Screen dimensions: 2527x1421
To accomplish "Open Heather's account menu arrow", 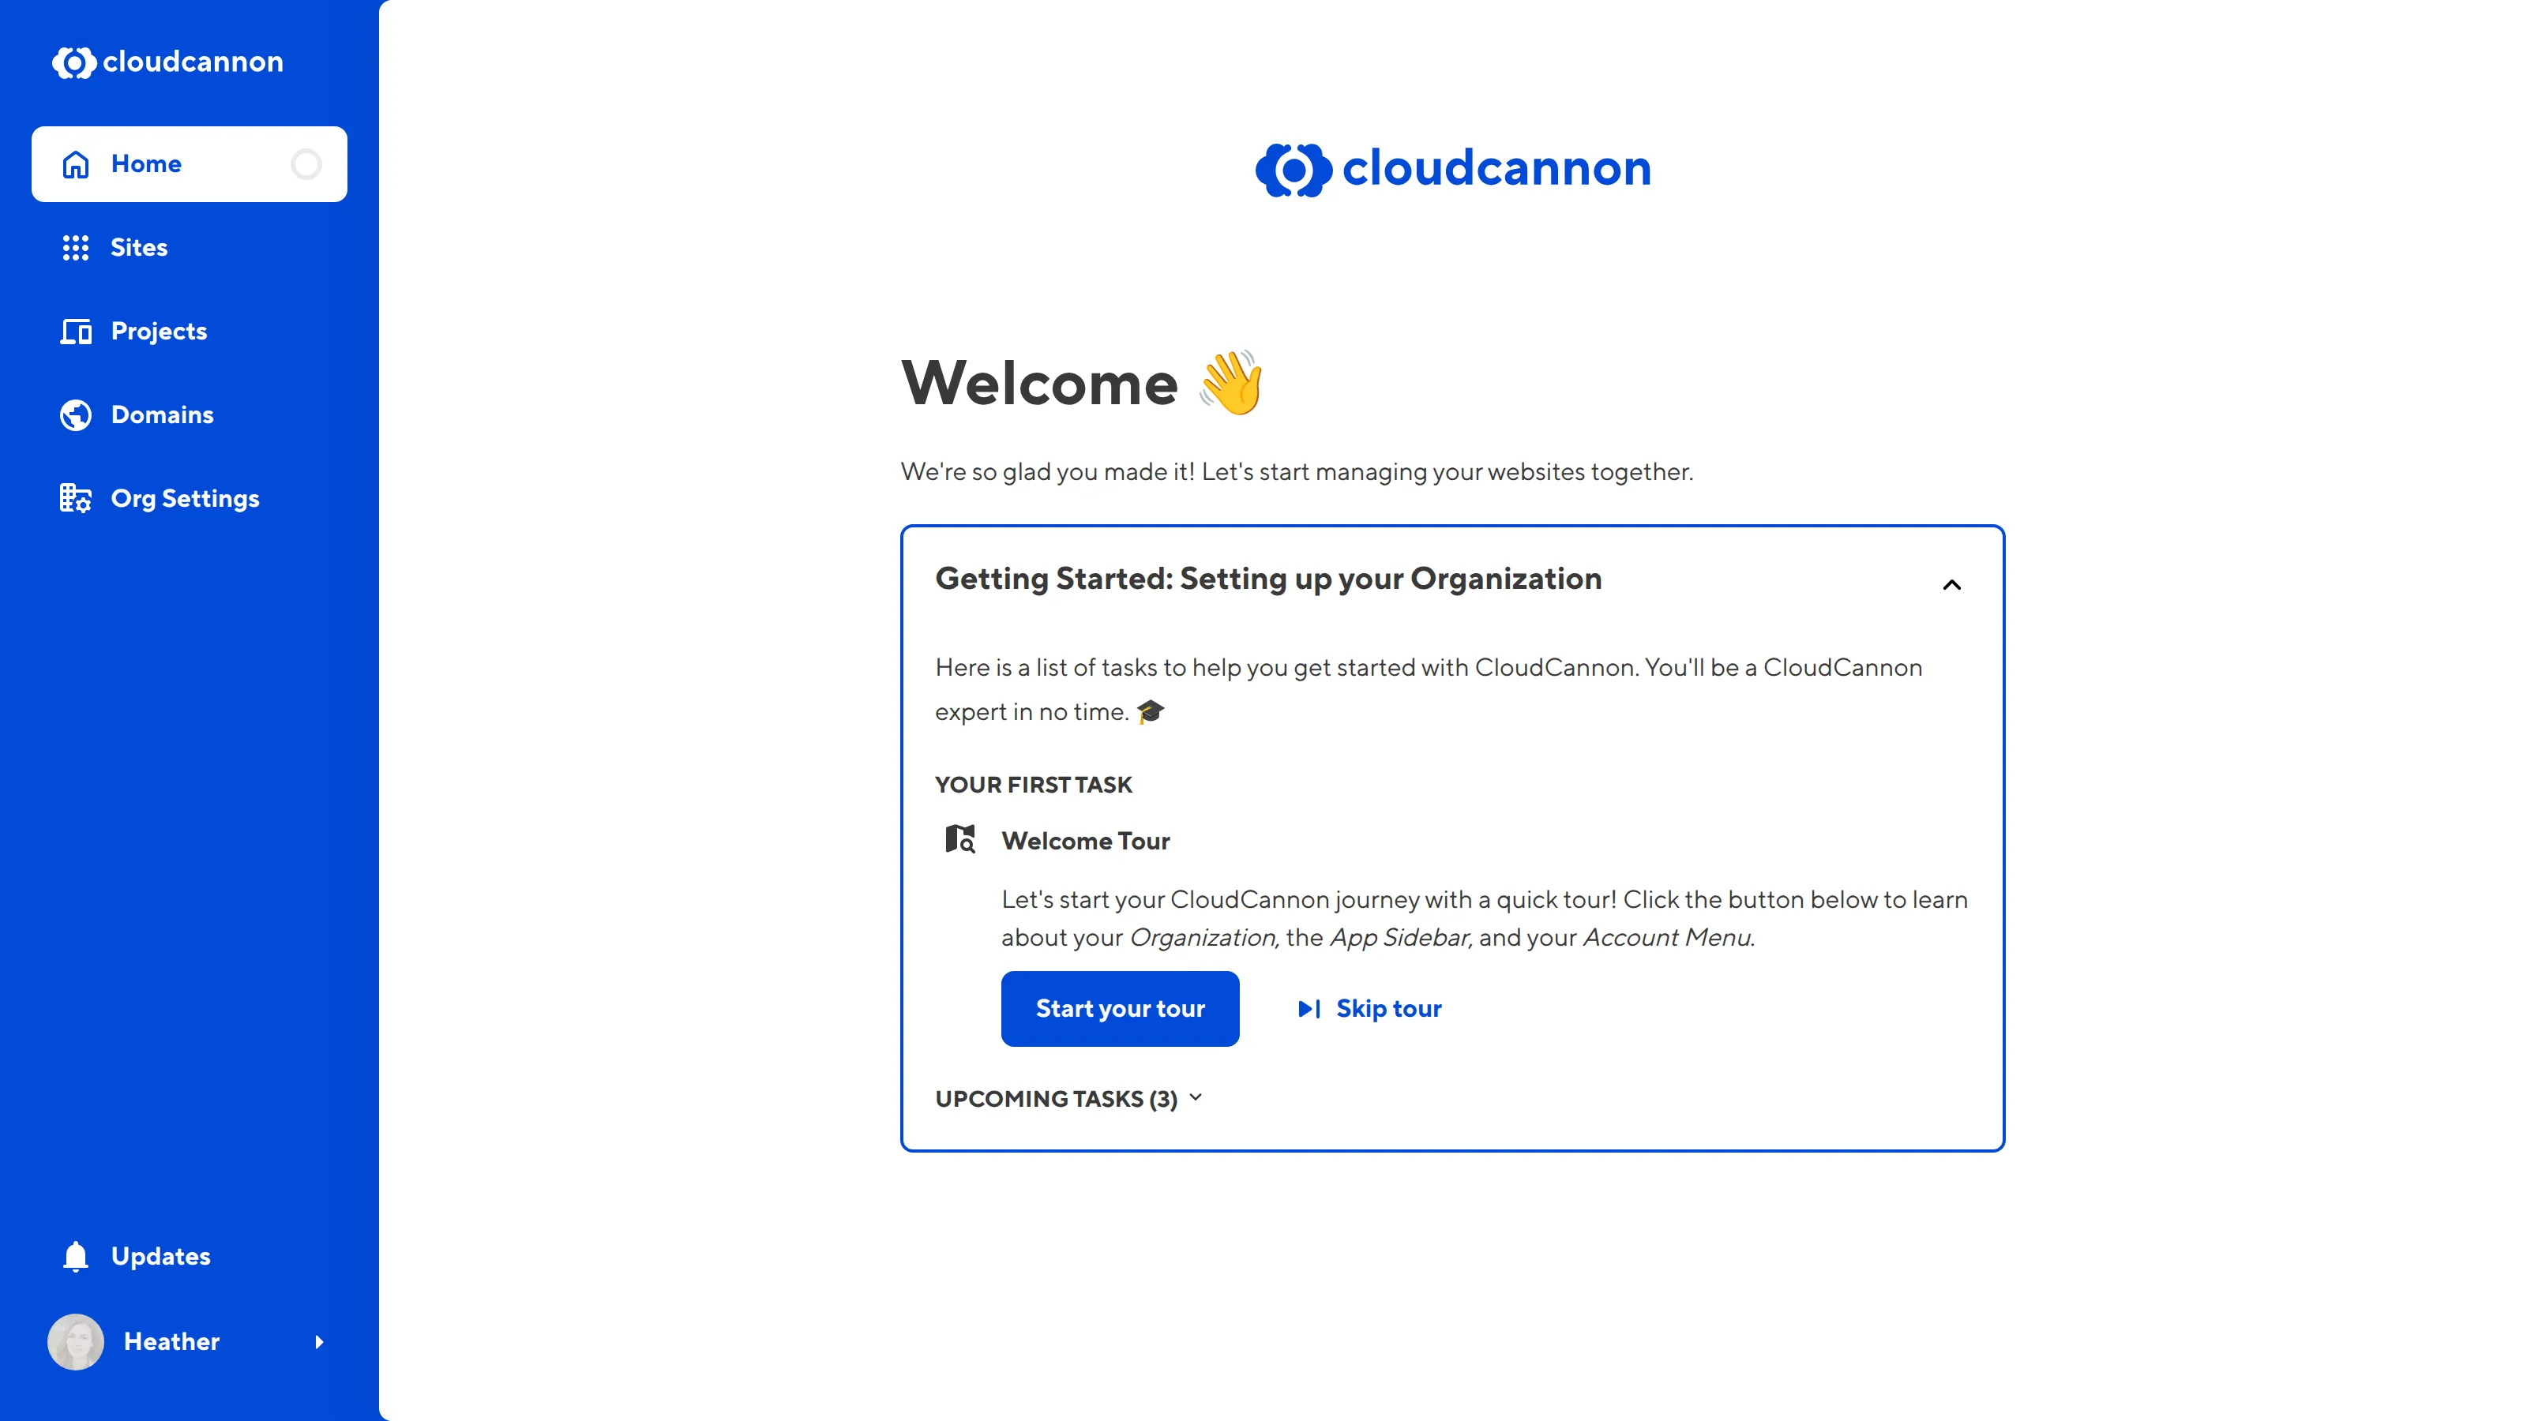I will (321, 1343).
